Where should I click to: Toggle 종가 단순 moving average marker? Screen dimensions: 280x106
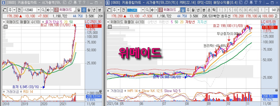(43, 22)
